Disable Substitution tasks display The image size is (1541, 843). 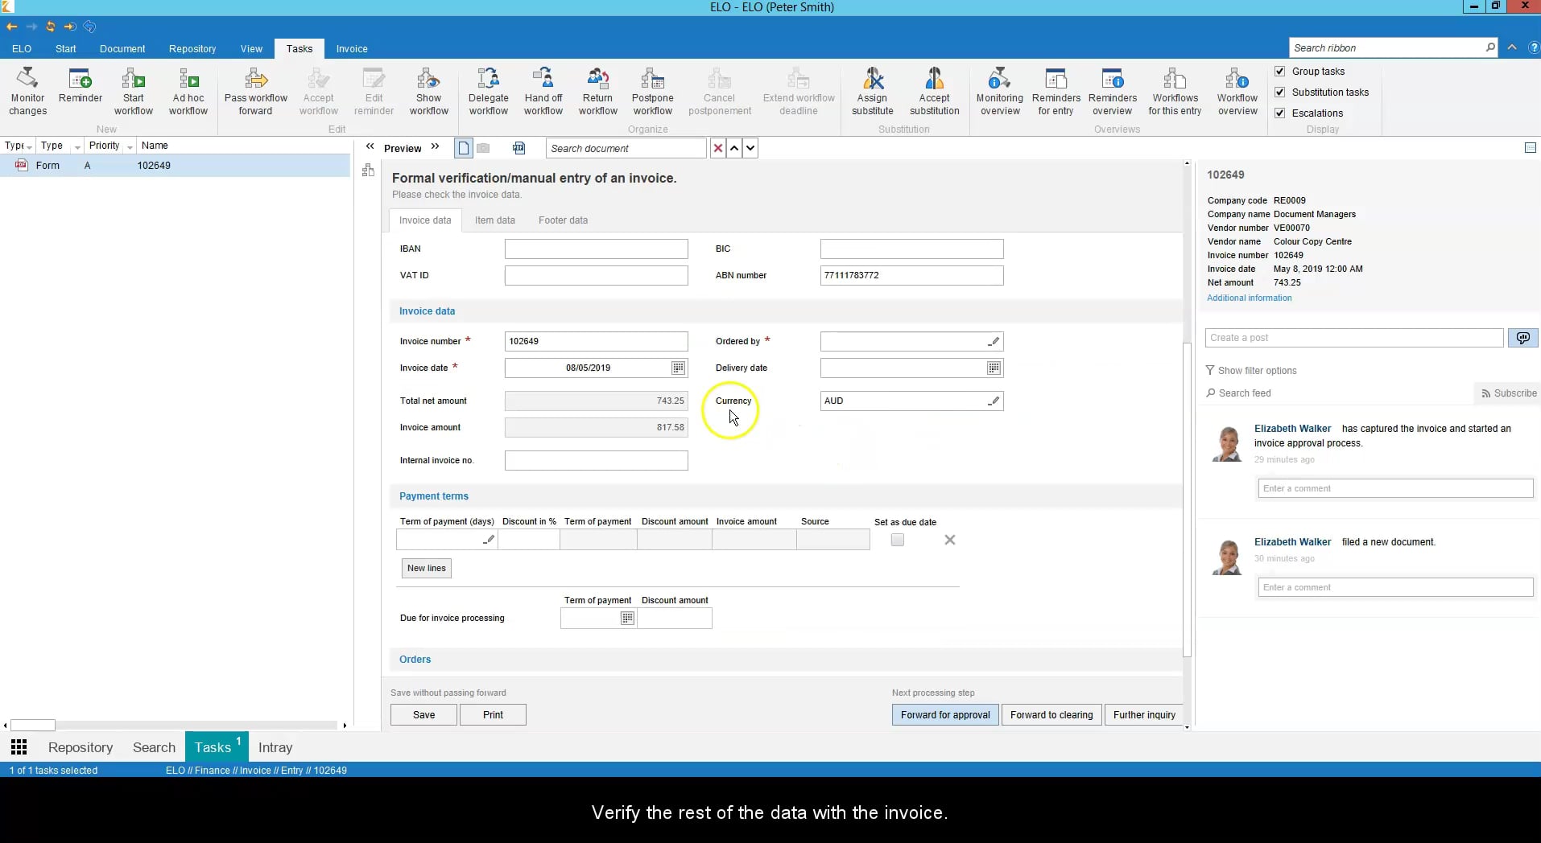[x=1280, y=92]
